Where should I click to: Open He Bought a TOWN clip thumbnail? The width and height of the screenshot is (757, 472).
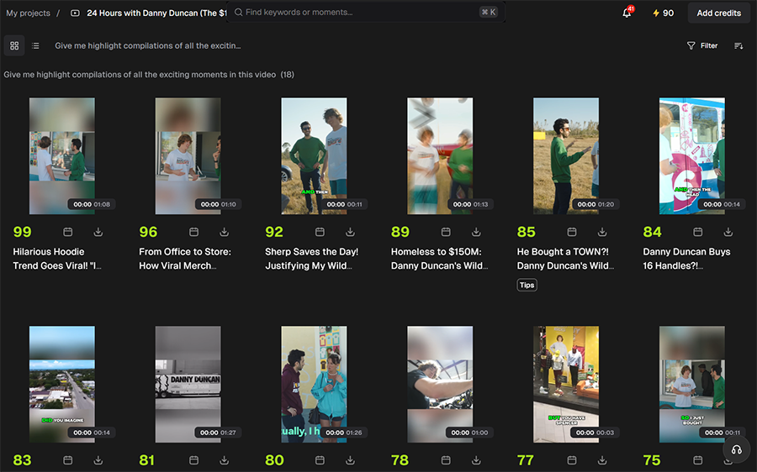pos(566,155)
